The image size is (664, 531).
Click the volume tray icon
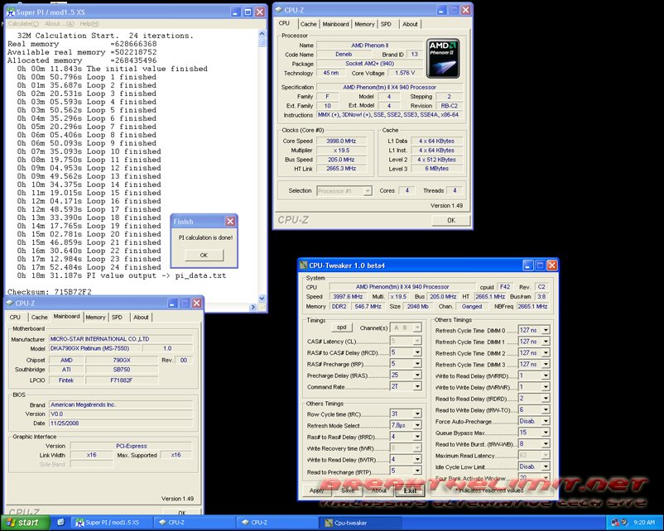tap(624, 523)
